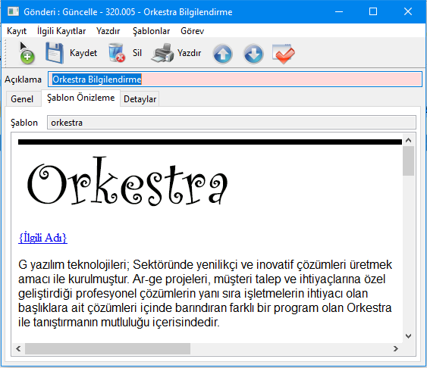
Task: Go to next record with down arrow
Action: click(253, 54)
